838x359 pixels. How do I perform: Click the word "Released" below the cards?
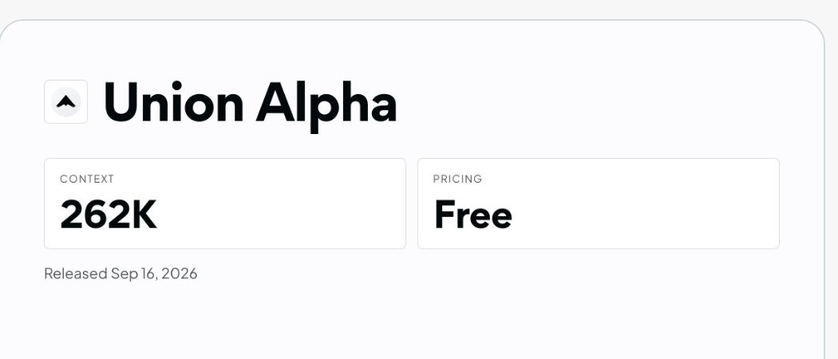[76, 274]
